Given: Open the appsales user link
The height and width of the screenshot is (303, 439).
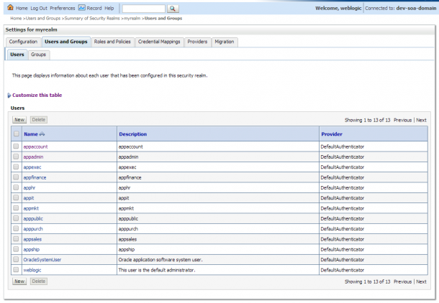Looking at the screenshot, I should pyautogui.click(x=32, y=239).
